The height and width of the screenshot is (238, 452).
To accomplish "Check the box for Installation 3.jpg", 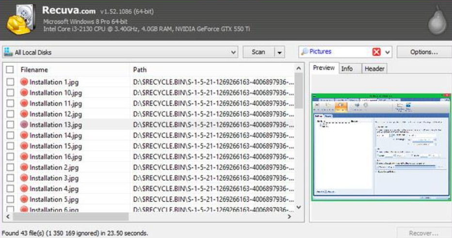I will point(10,178).
